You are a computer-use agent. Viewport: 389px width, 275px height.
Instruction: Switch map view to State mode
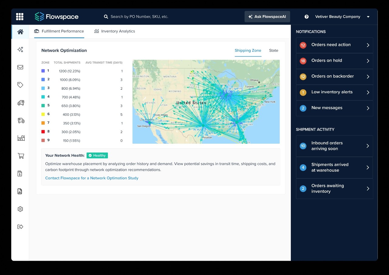tap(273, 50)
